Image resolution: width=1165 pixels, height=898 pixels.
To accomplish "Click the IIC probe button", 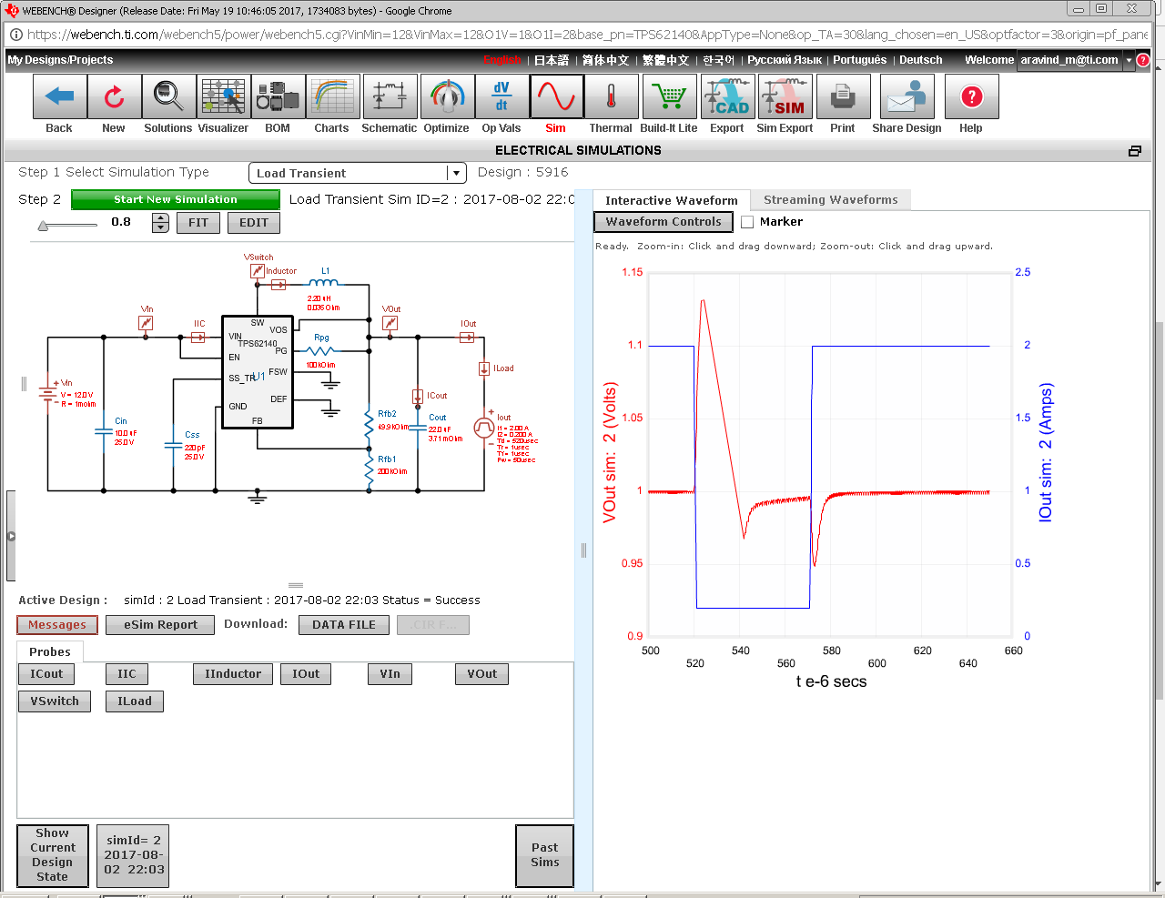I will (127, 674).
